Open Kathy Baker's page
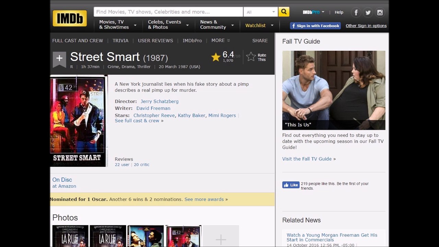Image resolution: width=439 pixels, height=247 pixels. [x=191, y=116]
